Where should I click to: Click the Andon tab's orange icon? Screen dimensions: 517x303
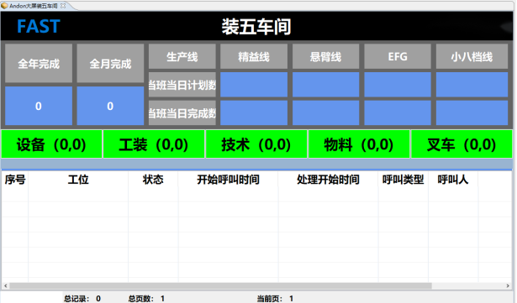coord(4,6)
